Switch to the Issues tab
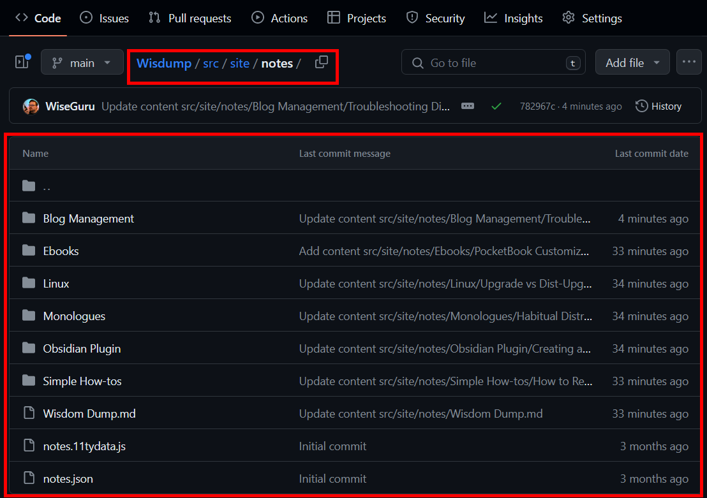 pos(105,18)
